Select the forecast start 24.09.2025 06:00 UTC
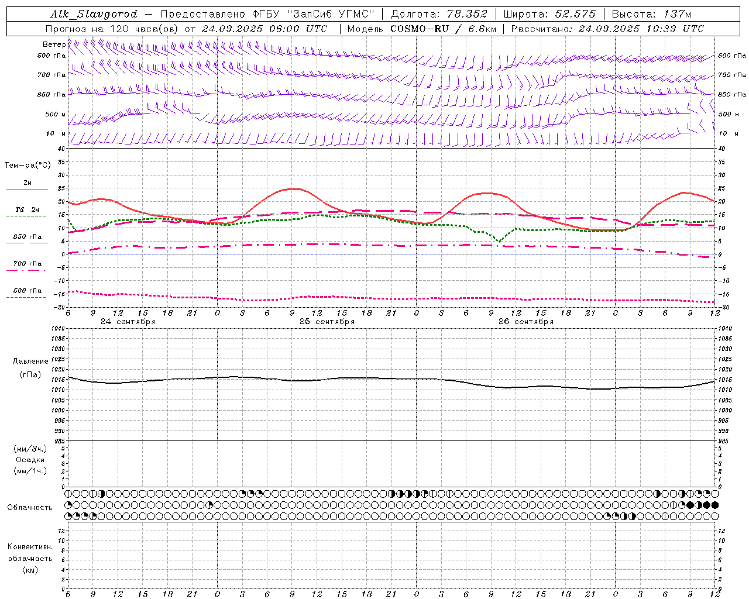The width and height of the screenshot is (749, 599). [265, 29]
